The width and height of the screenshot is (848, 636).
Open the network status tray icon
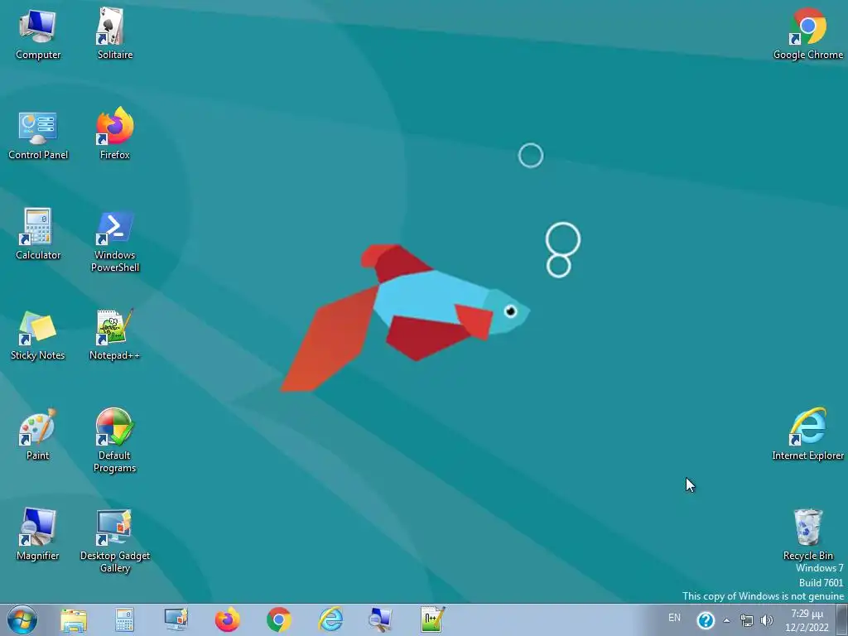pos(746,621)
